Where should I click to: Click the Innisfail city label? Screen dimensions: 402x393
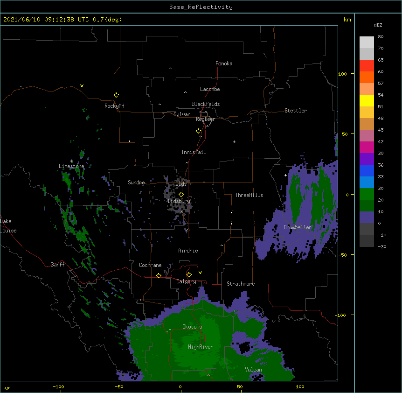pyautogui.click(x=194, y=152)
